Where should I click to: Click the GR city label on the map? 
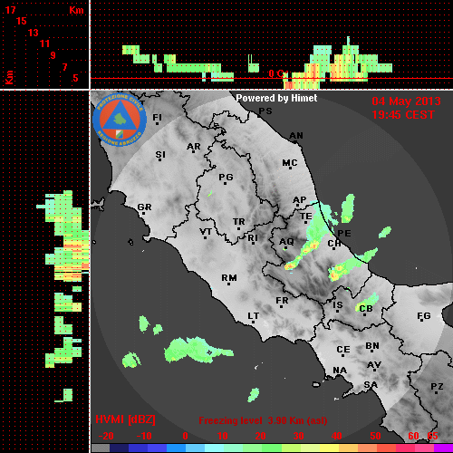pos(144,207)
